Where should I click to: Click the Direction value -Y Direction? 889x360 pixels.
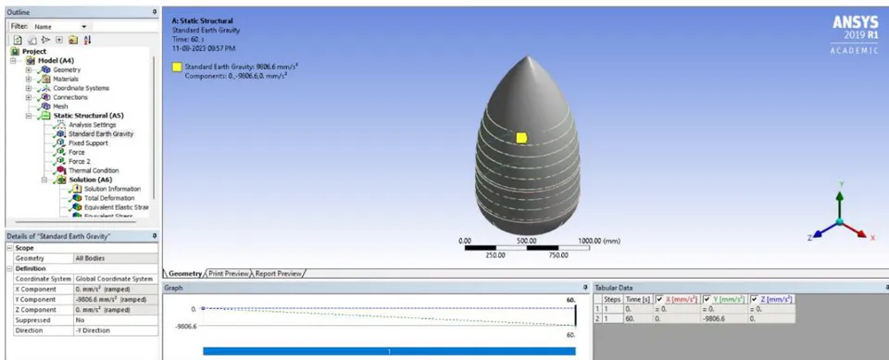point(117,330)
